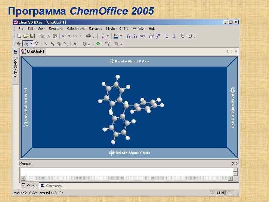Click the background color (Bkg) icon
Screen dimensions: 269x202
point(116,36)
